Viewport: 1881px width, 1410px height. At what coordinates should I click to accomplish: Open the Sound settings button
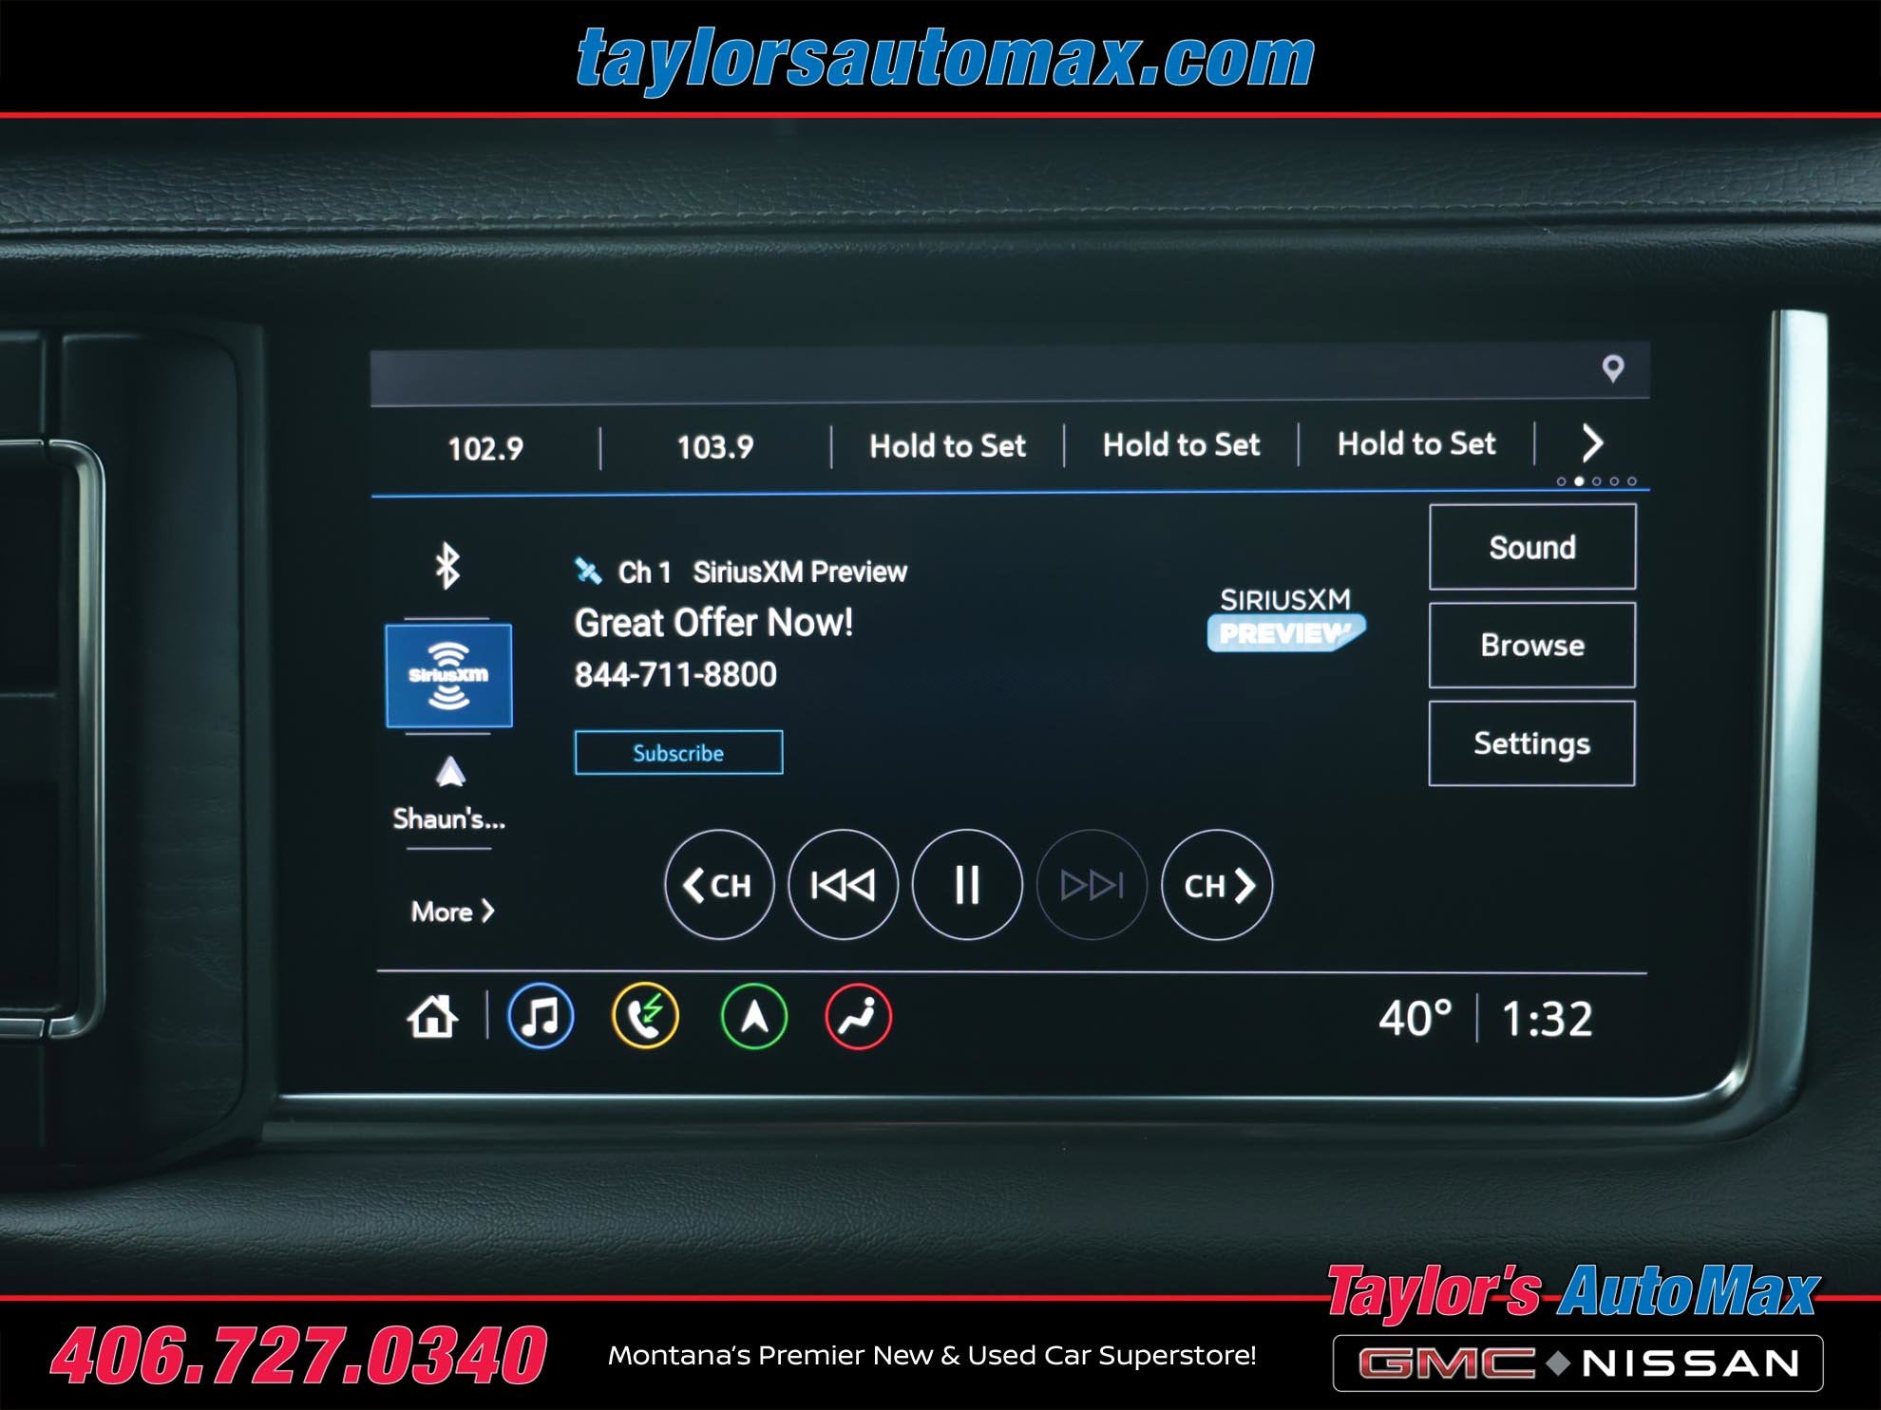pyautogui.click(x=1531, y=547)
